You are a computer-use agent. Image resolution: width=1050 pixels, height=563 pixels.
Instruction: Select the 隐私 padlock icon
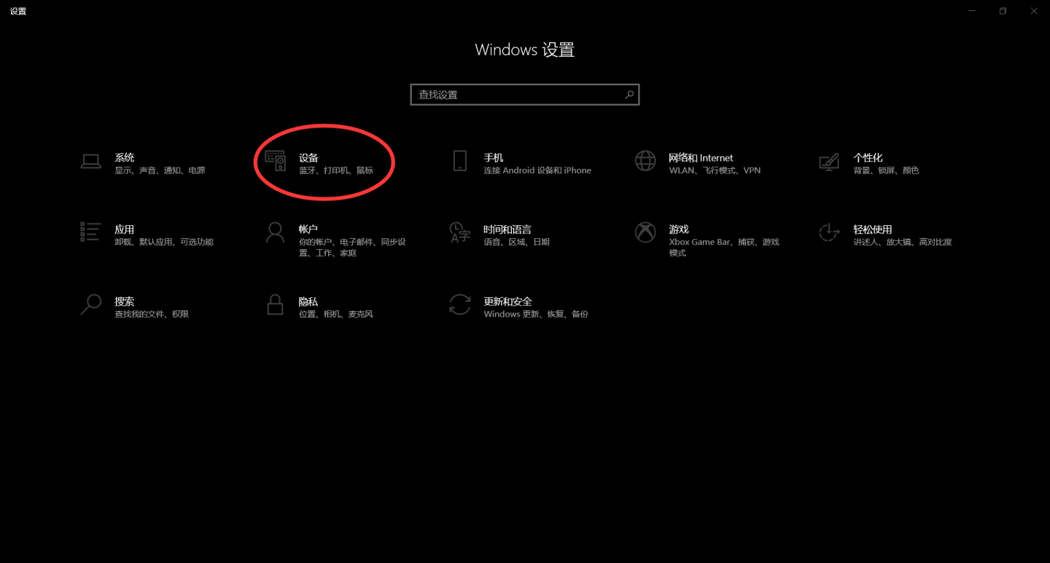click(x=275, y=304)
